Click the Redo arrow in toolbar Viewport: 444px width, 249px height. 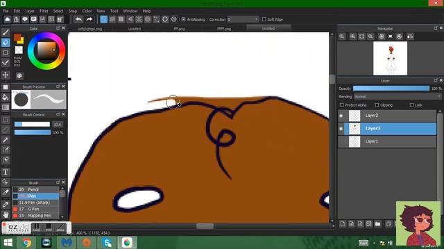(89, 19)
